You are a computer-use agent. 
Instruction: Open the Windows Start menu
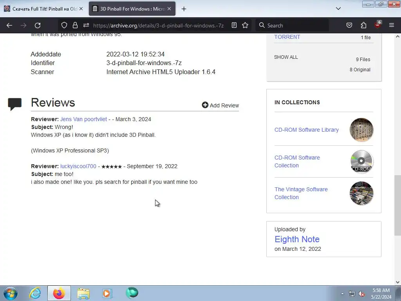pyautogui.click(x=11, y=293)
